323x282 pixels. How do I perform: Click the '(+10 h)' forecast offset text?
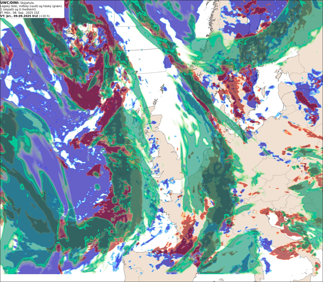[x=44, y=16]
